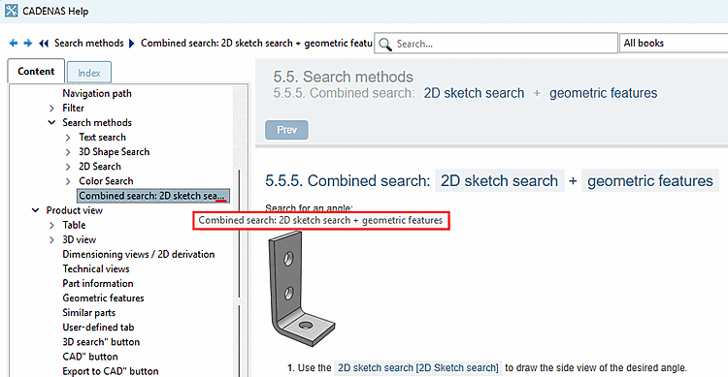
Task: Click the CADENAS Help app icon
Action: click(11, 11)
